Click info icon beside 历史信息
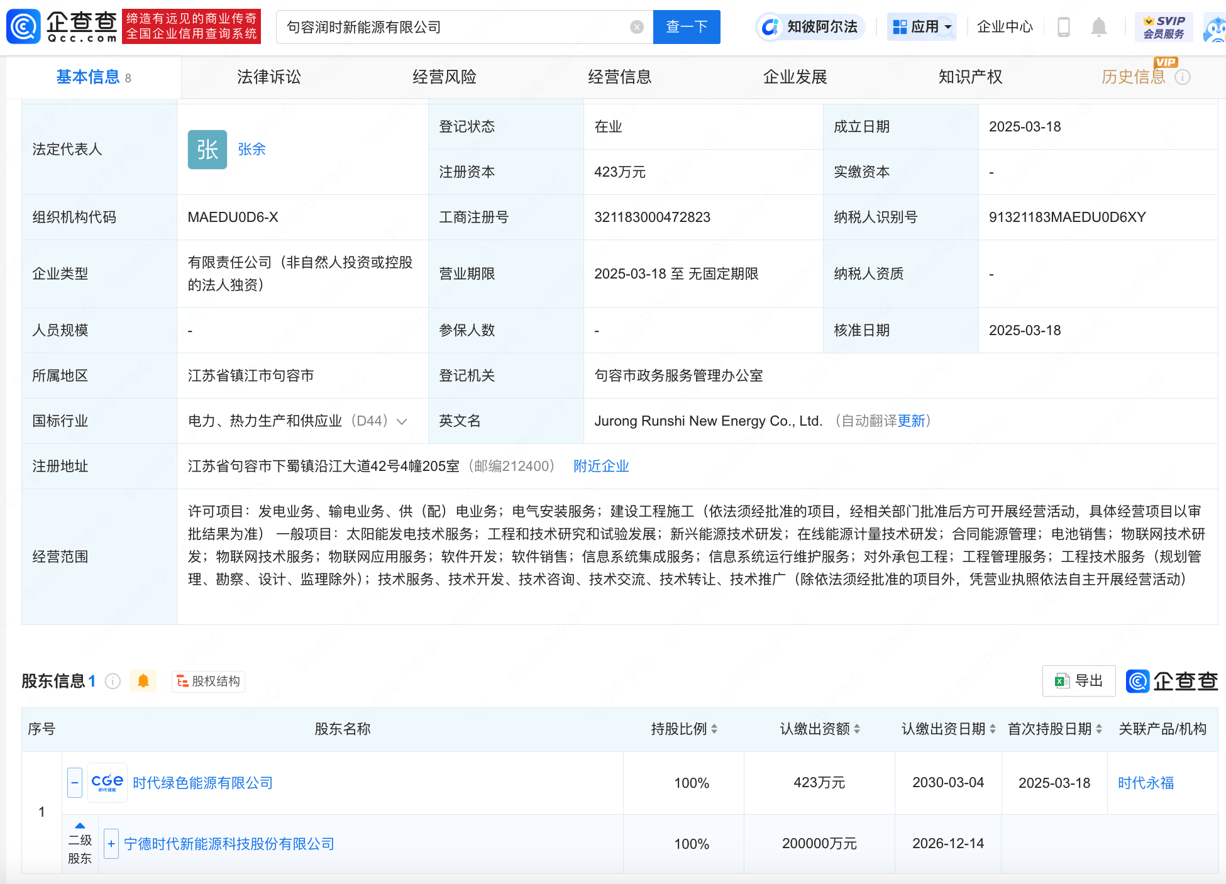 click(x=1183, y=77)
